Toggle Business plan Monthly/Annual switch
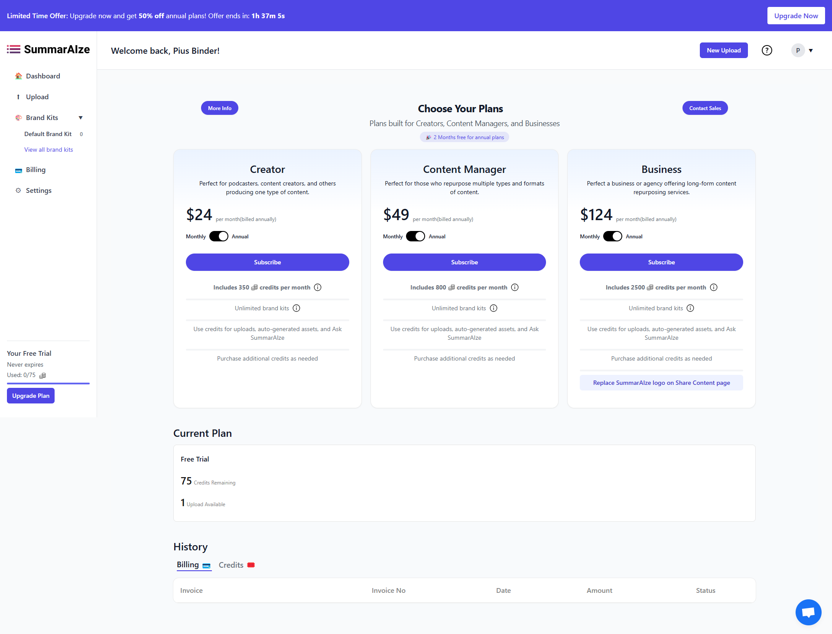Screen dimensions: 832x634 coord(613,236)
